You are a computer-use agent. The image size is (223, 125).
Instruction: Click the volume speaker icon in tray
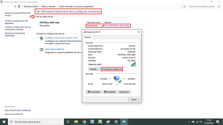point(201,122)
